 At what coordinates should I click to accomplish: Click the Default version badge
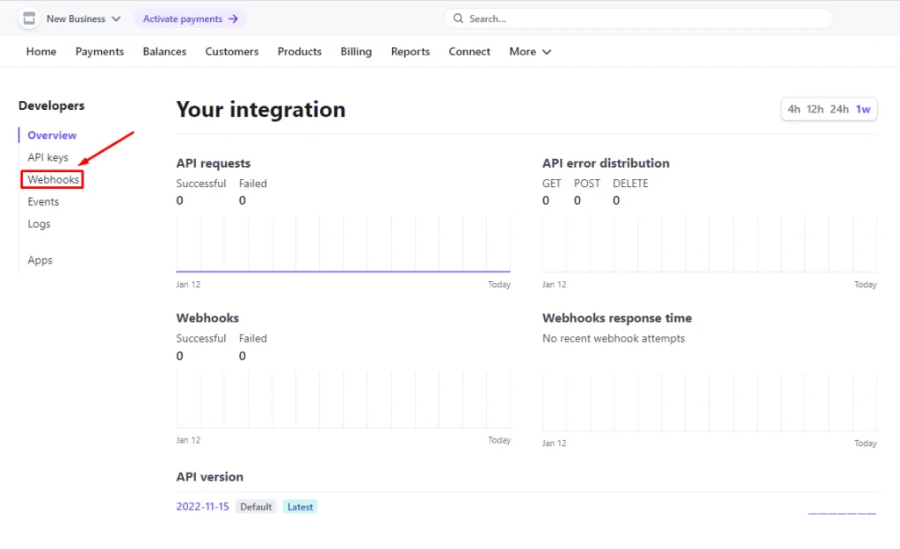pos(256,507)
